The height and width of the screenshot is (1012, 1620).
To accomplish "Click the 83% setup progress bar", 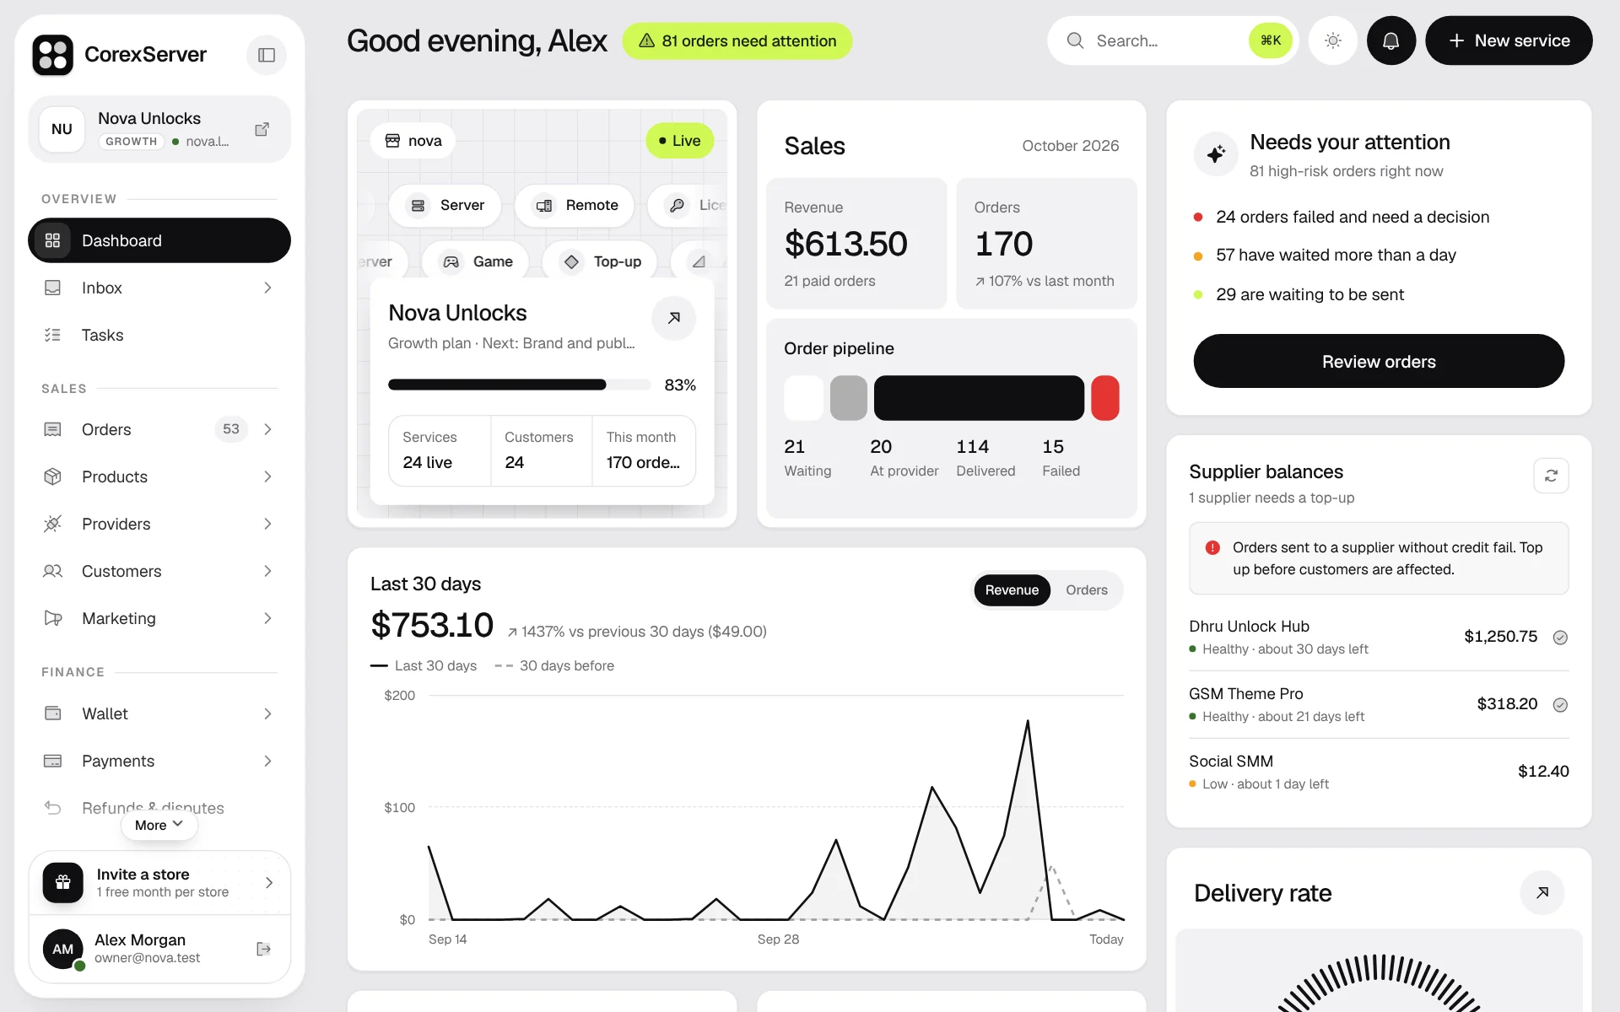I will [x=519, y=385].
